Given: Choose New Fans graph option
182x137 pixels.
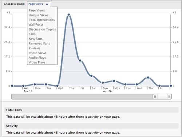Looking at the screenshot, I should click(x=36, y=39).
